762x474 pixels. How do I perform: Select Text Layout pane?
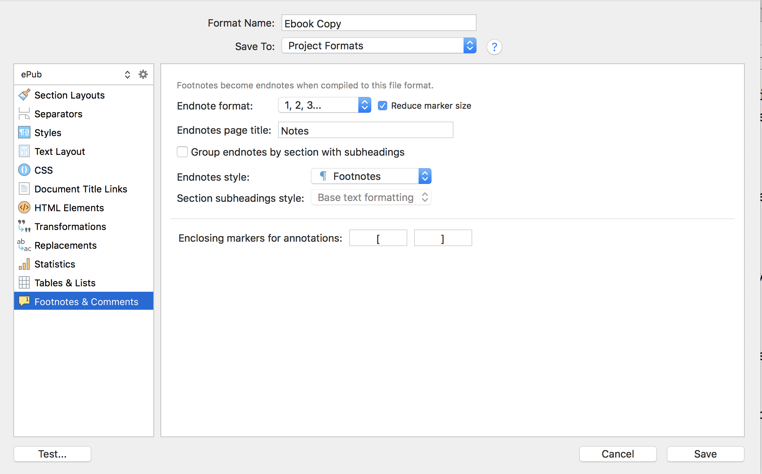click(84, 151)
